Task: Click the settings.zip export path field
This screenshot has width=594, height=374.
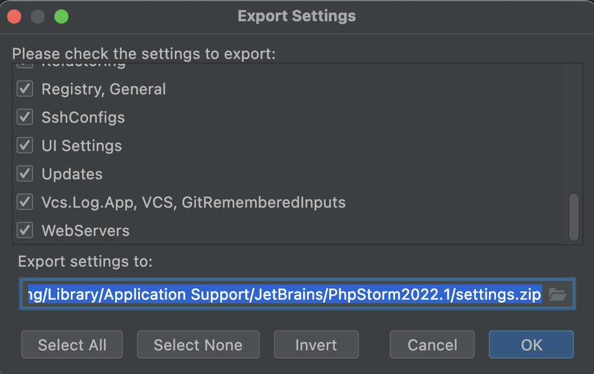Action: click(x=284, y=294)
